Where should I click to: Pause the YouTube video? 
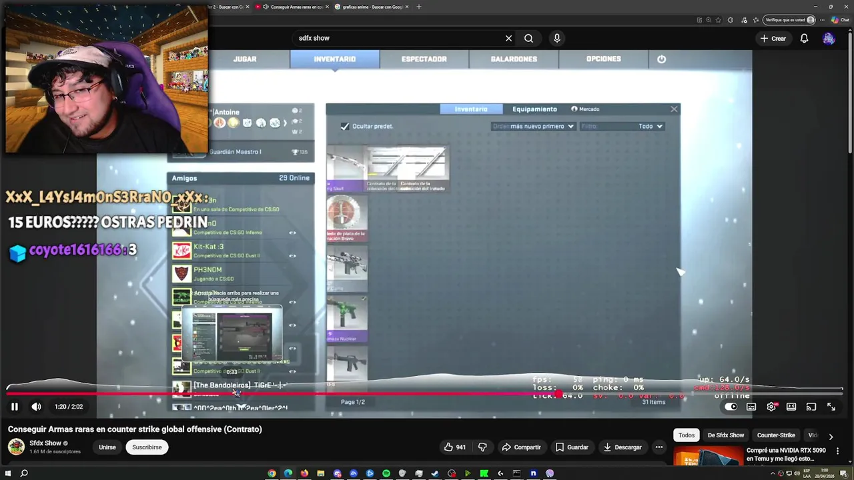coord(14,407)
